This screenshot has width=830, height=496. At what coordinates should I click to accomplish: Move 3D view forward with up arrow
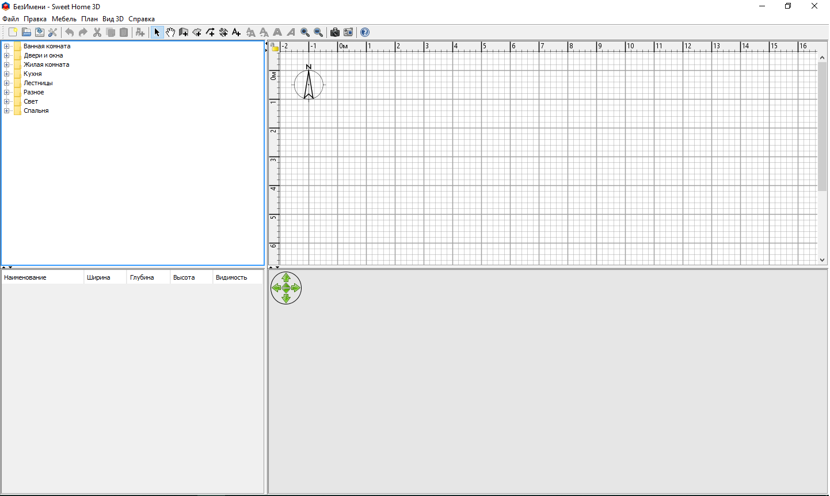click(x=286, y=277)
